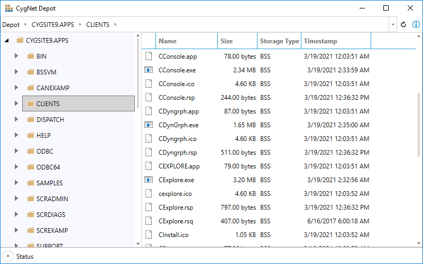
Task: Click the CExplore.rsq file icon
Action: click(x=149, y=221)
